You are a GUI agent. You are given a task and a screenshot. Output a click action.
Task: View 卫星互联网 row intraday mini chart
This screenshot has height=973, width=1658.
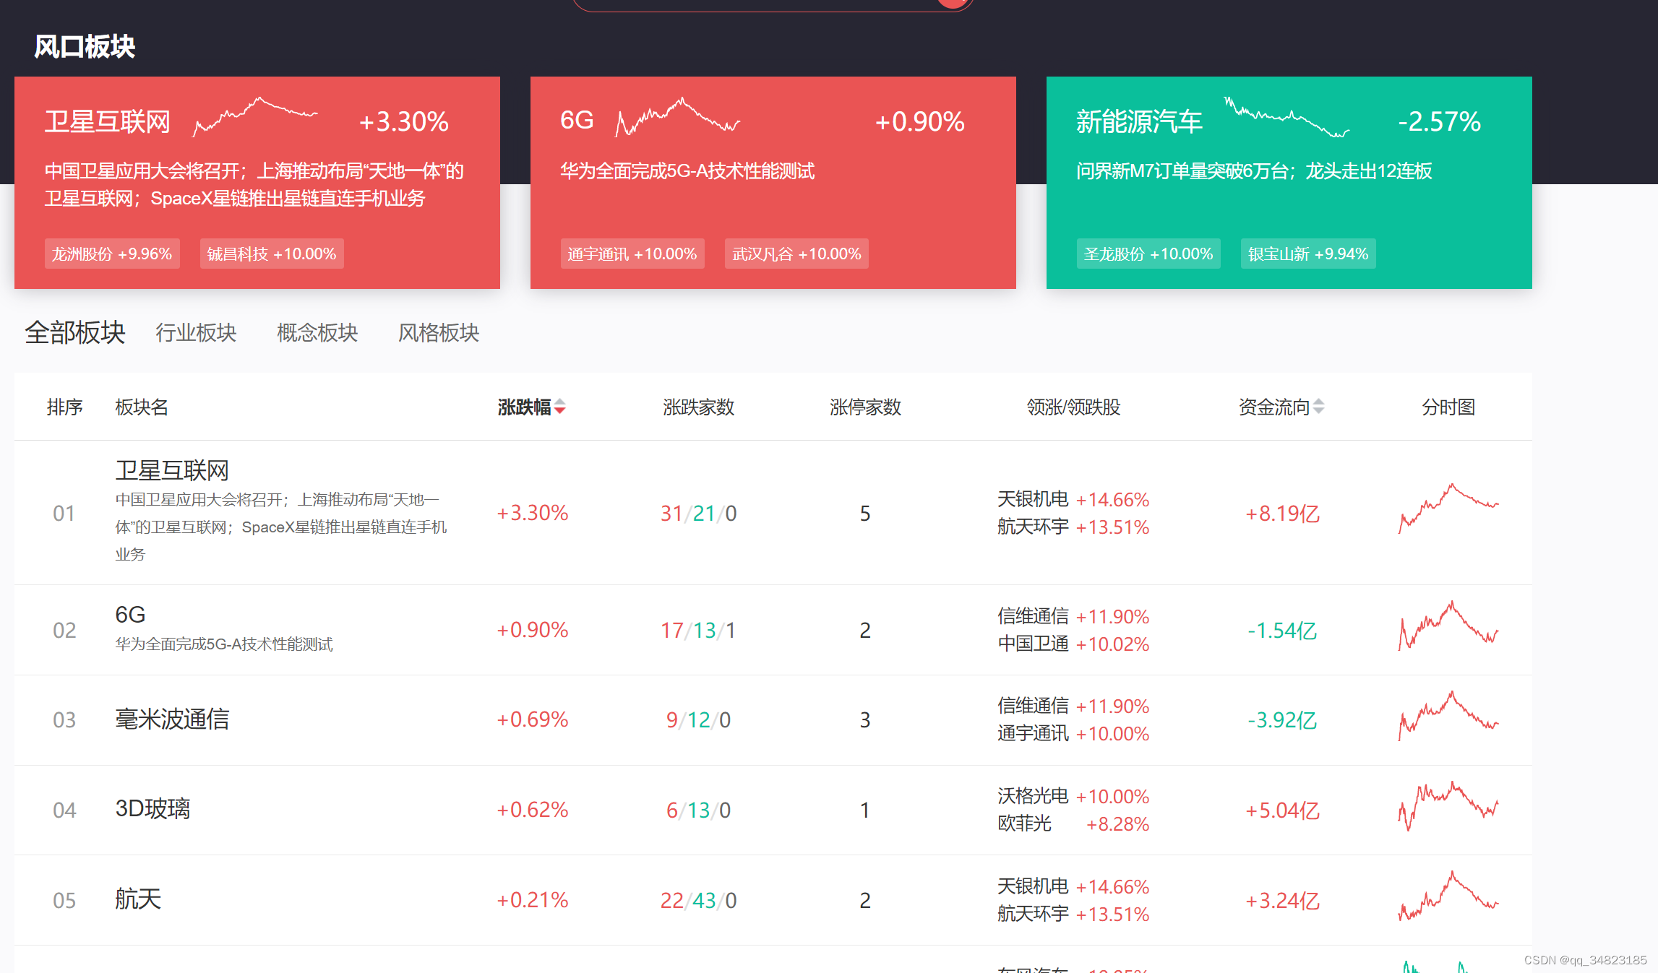tap(1448, 509)
